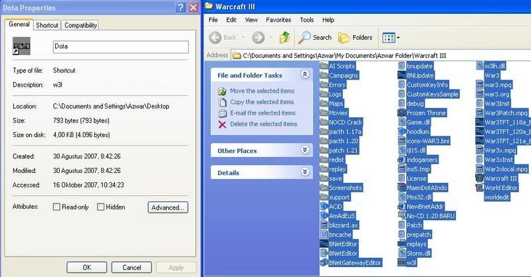Screen dimensions: 531x277
Task: Open Search in Explorer toolbar
Action: pyautogui.click(x=315, y=38)
